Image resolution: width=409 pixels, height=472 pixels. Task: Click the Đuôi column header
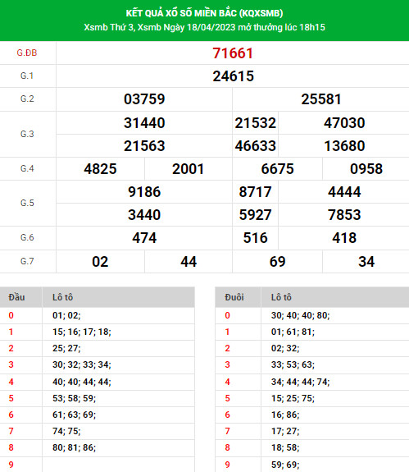tap(234, 297)
